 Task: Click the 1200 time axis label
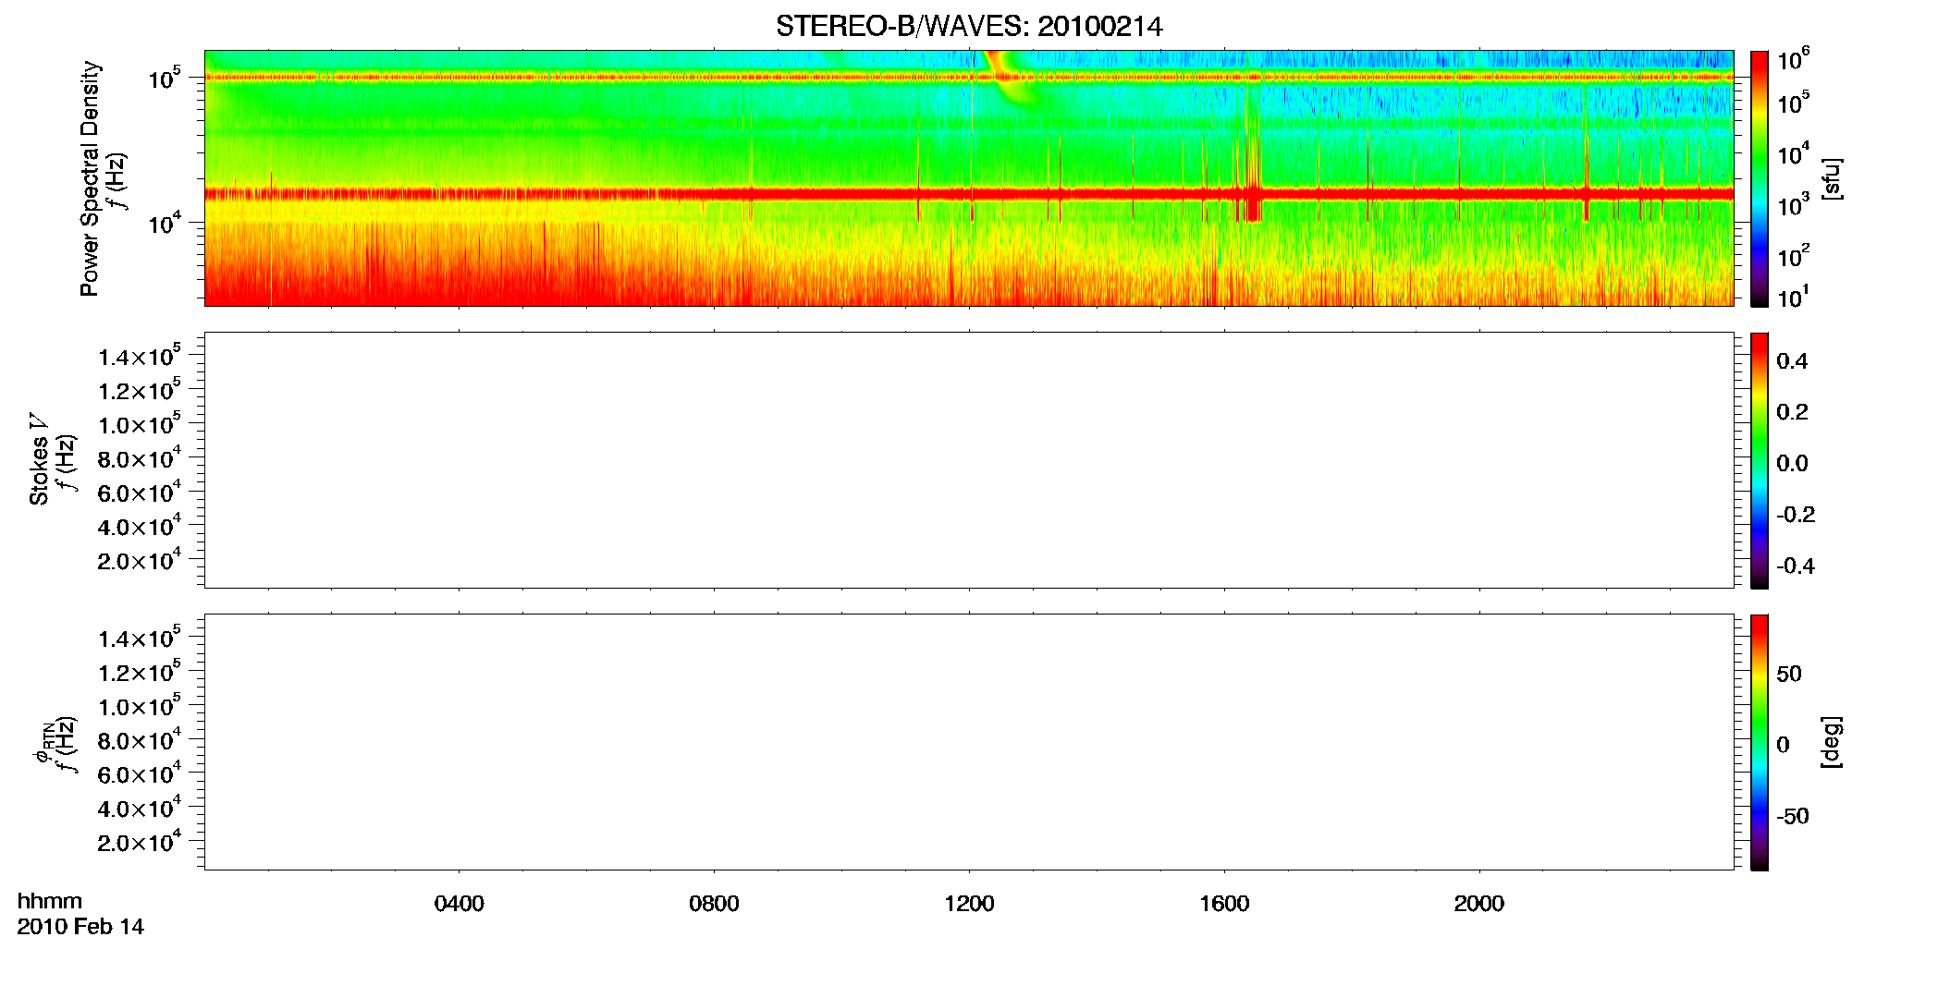click(x=969, y=904)
